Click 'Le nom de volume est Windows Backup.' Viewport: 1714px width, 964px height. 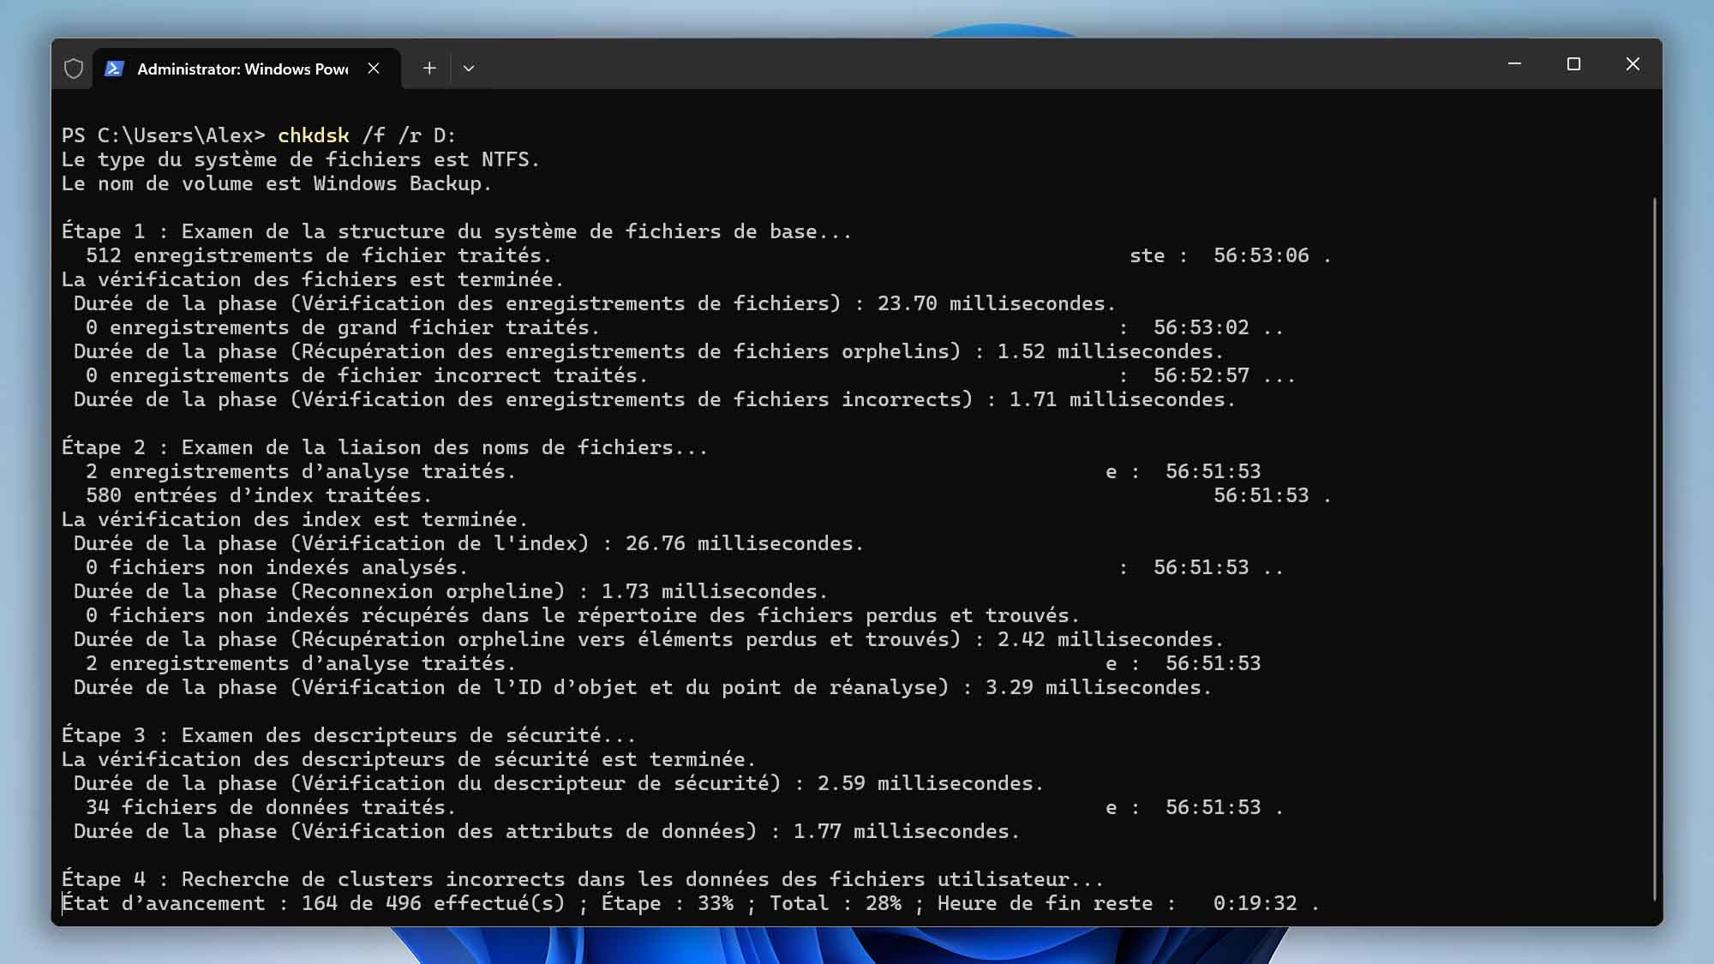(x=277, y=183)
